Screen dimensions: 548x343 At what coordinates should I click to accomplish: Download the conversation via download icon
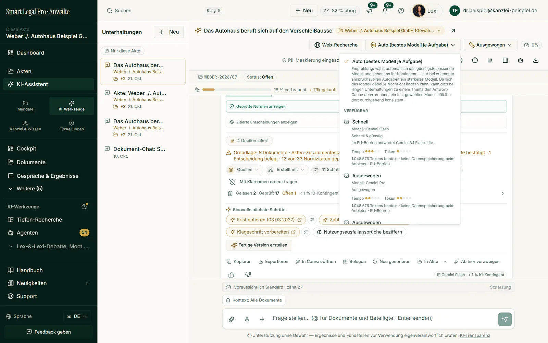coord(536,60)
